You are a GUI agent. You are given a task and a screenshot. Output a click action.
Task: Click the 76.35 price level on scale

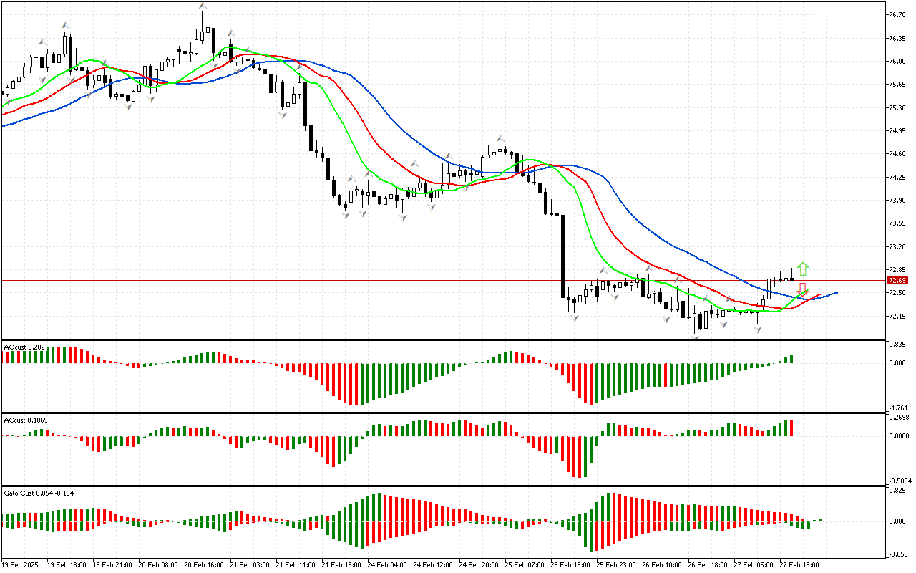[897, 38]
